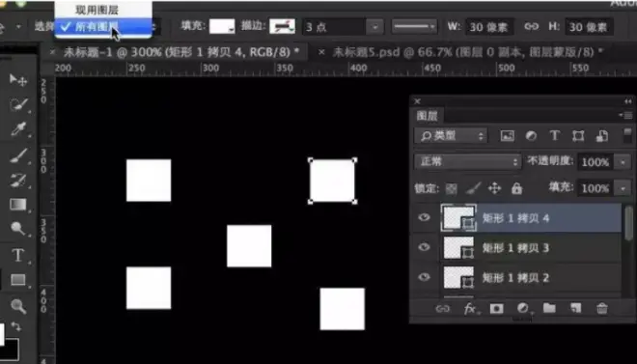The height and width of the screenshot is (364, 637).
Task: Select the Brush tool
Action: click(18, 155)
